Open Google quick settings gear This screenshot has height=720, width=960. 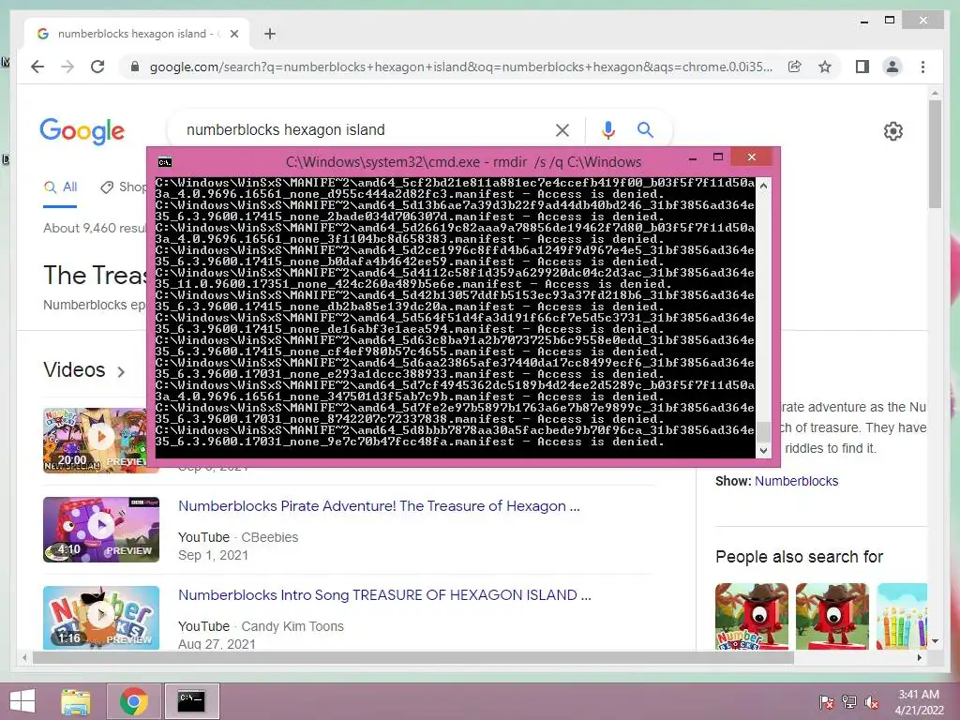tap(892, 131)
